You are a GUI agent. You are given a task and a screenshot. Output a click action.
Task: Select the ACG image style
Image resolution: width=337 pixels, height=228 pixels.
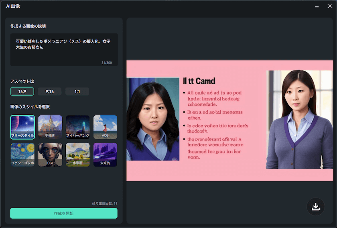click(105, 127)
